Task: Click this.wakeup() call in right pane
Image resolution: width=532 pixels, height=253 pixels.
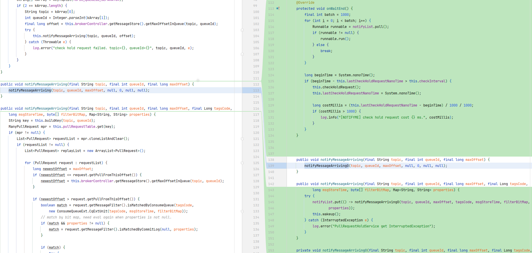Action: 327,214
